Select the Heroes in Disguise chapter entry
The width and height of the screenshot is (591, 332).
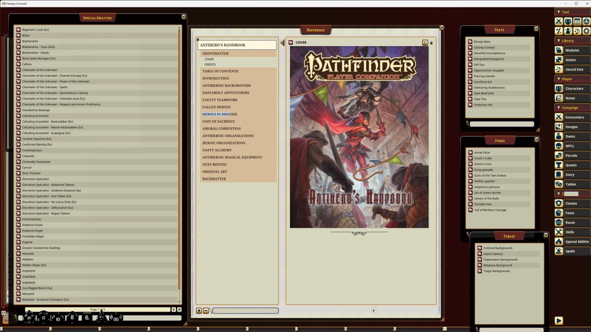(x=220, y=114)
